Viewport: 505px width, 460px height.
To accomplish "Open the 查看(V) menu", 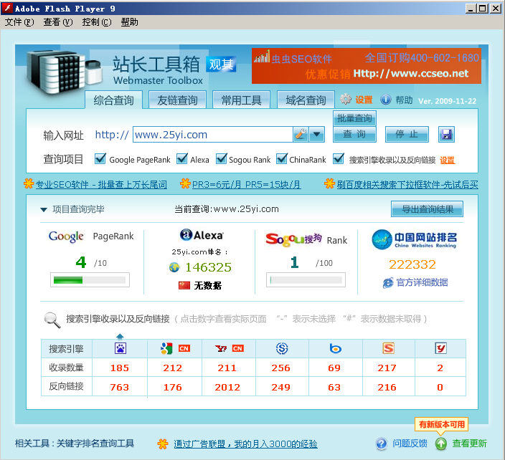I will pyautogui.click(x=58, y=22).
